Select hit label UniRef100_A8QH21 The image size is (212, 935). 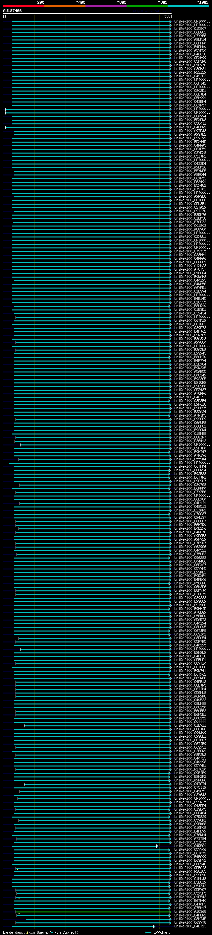(x=190, y=69)
